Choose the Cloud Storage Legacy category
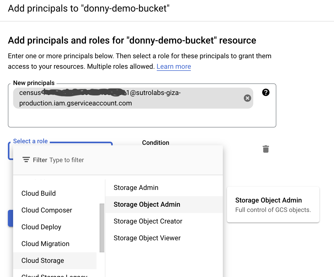Viewport: 334px width, 277px height. tap(54, 275)
